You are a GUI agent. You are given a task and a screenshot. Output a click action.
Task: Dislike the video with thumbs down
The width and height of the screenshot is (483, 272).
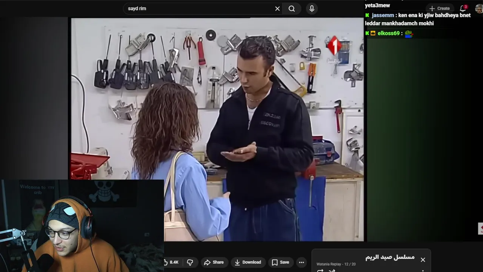[190, 262]
